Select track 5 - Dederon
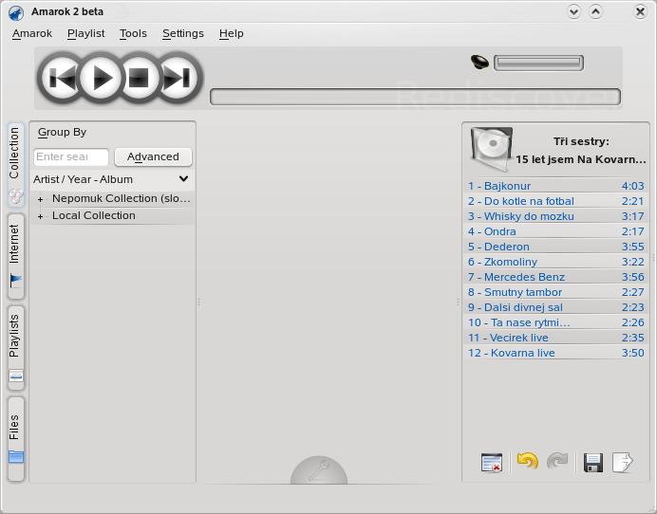 click(x=556, y=247)
